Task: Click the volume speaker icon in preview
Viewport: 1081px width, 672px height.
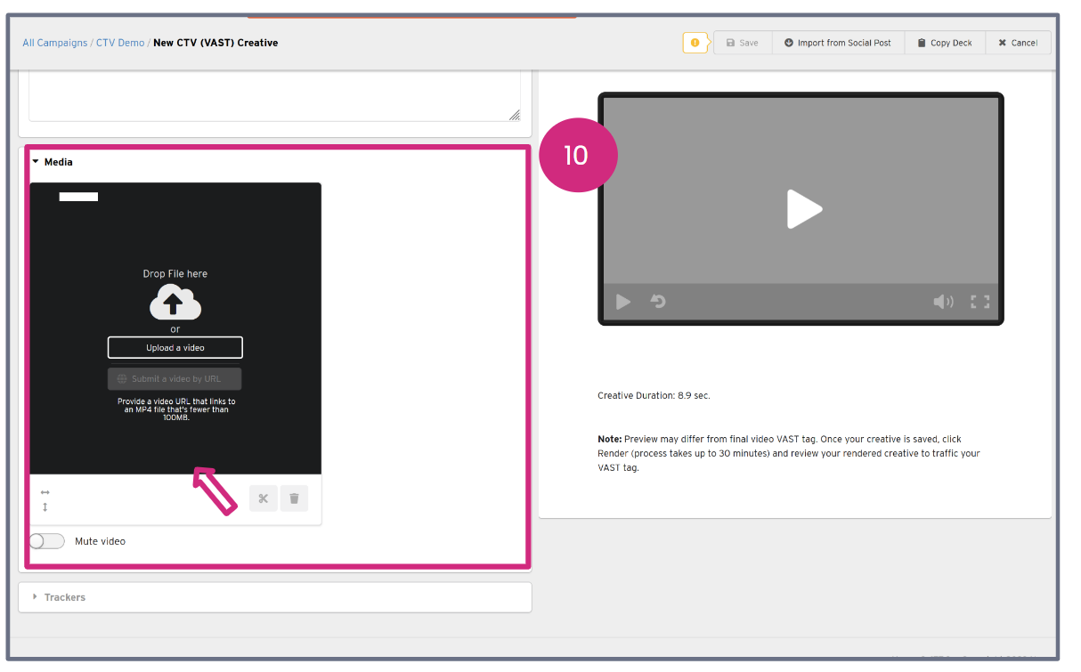Action: (x=943, y=302)
